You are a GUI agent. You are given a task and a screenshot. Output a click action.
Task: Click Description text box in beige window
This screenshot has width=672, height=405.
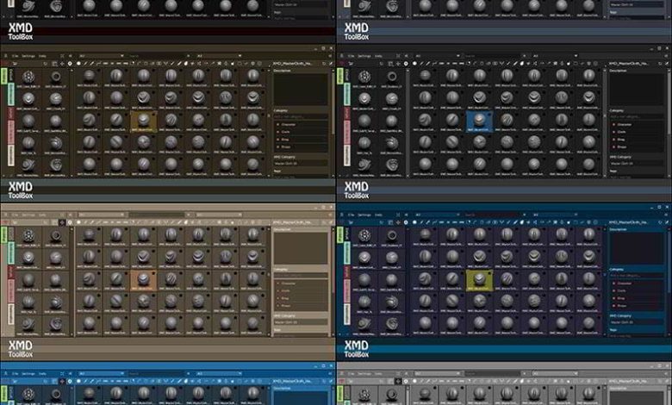[x=301, y=248]
